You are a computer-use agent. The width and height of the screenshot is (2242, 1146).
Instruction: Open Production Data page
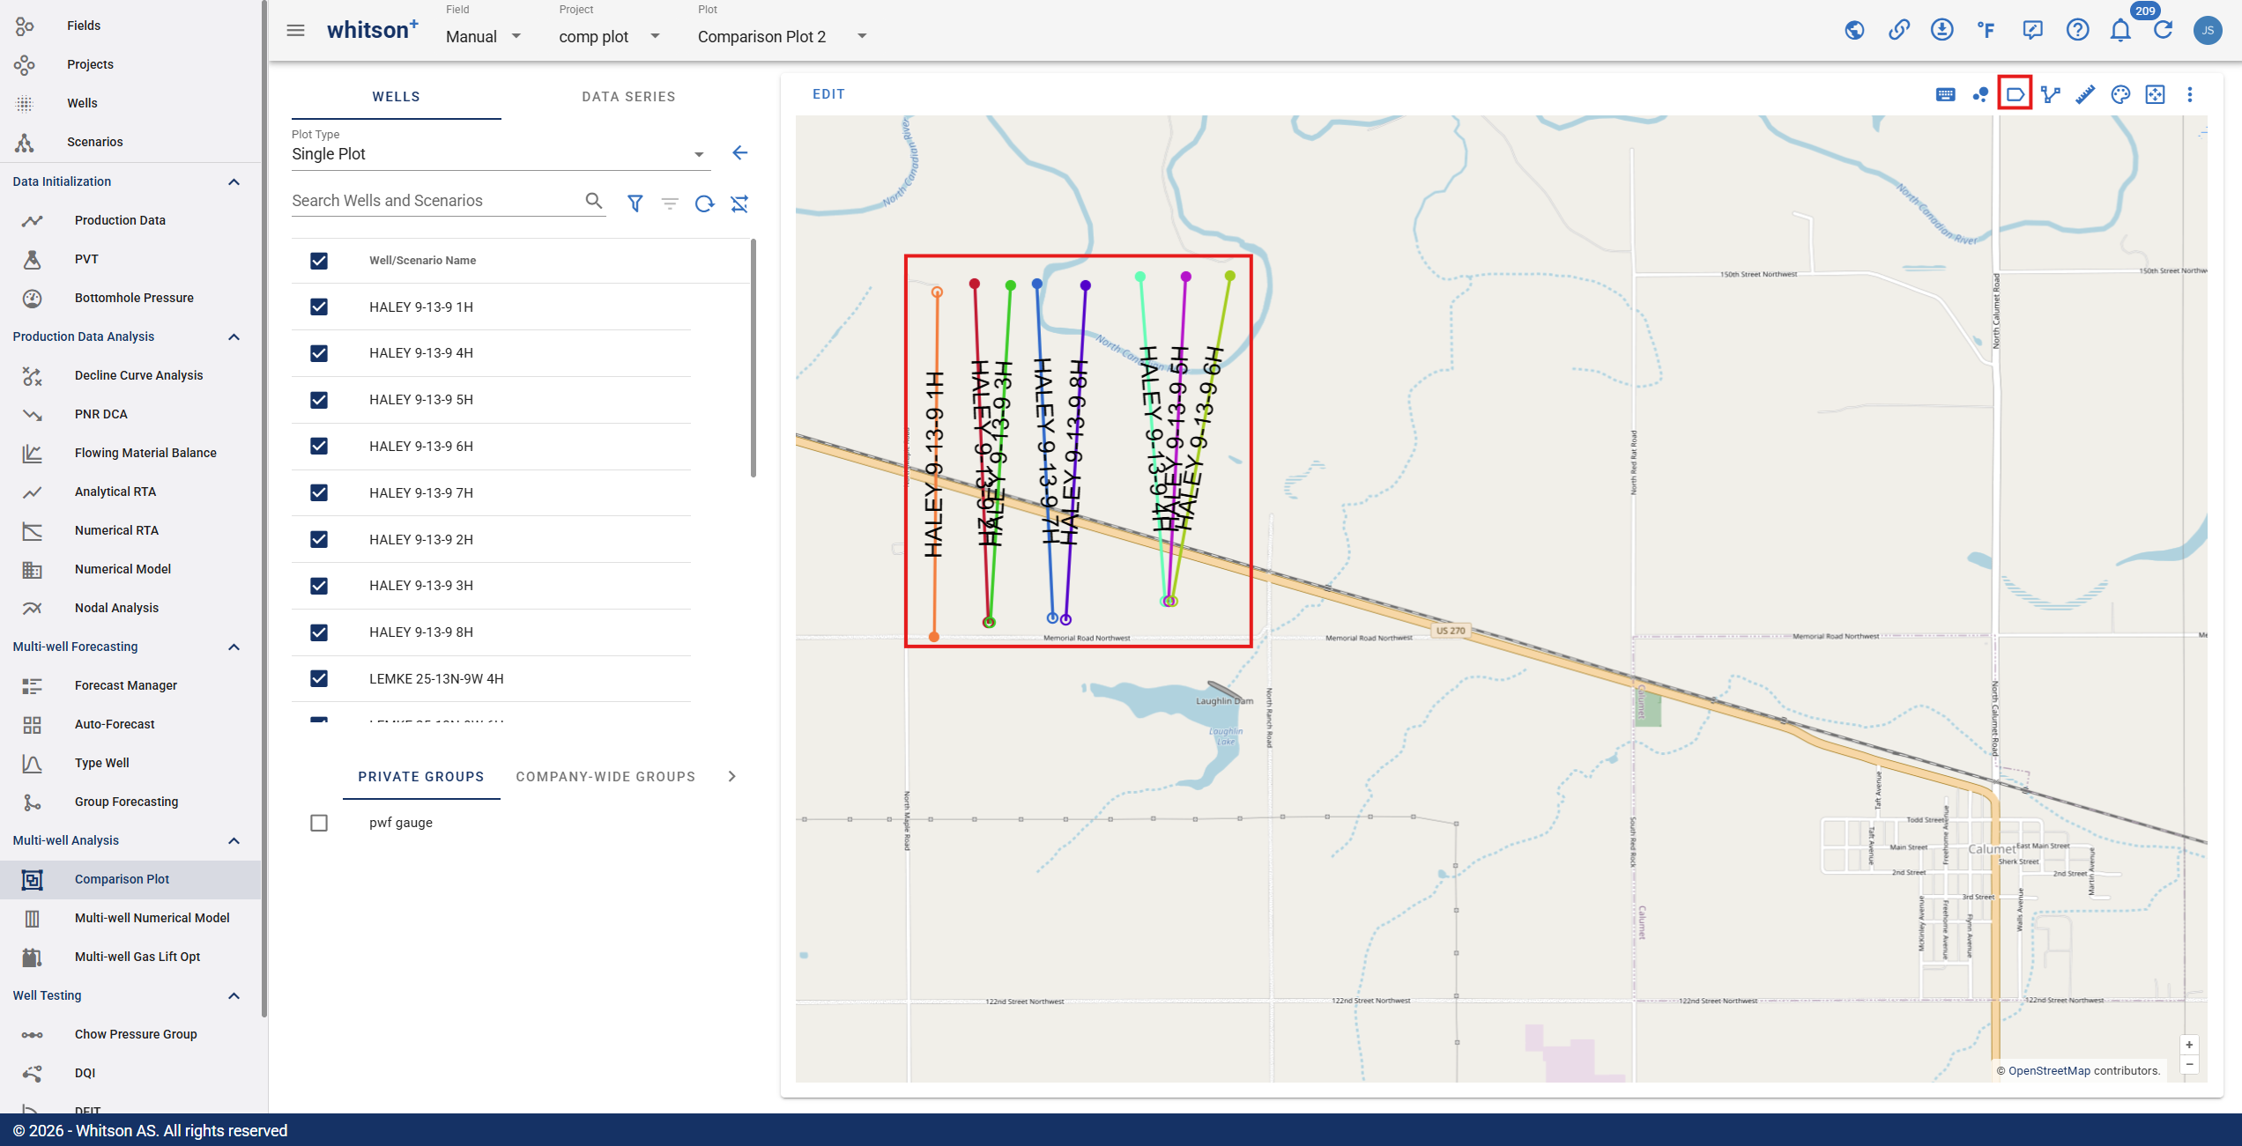pyautogui.click(x=120, y=220)
